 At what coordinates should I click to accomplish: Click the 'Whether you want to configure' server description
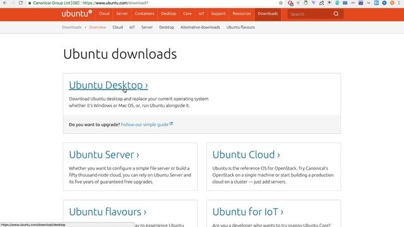pos(130,175)
